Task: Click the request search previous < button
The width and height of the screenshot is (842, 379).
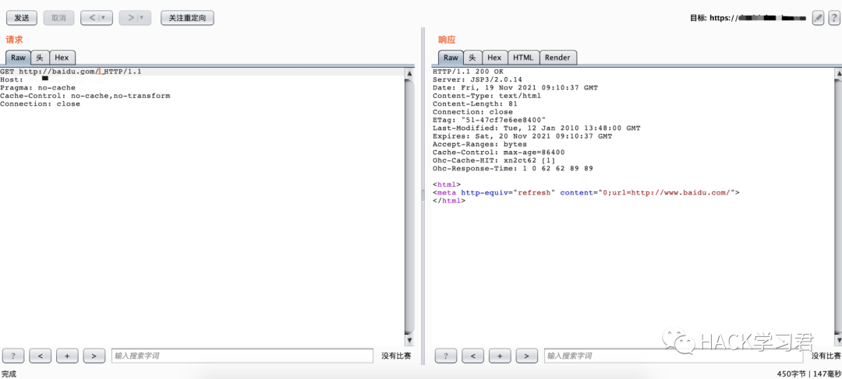Action: pyautogui.click(x=41, y=356)
